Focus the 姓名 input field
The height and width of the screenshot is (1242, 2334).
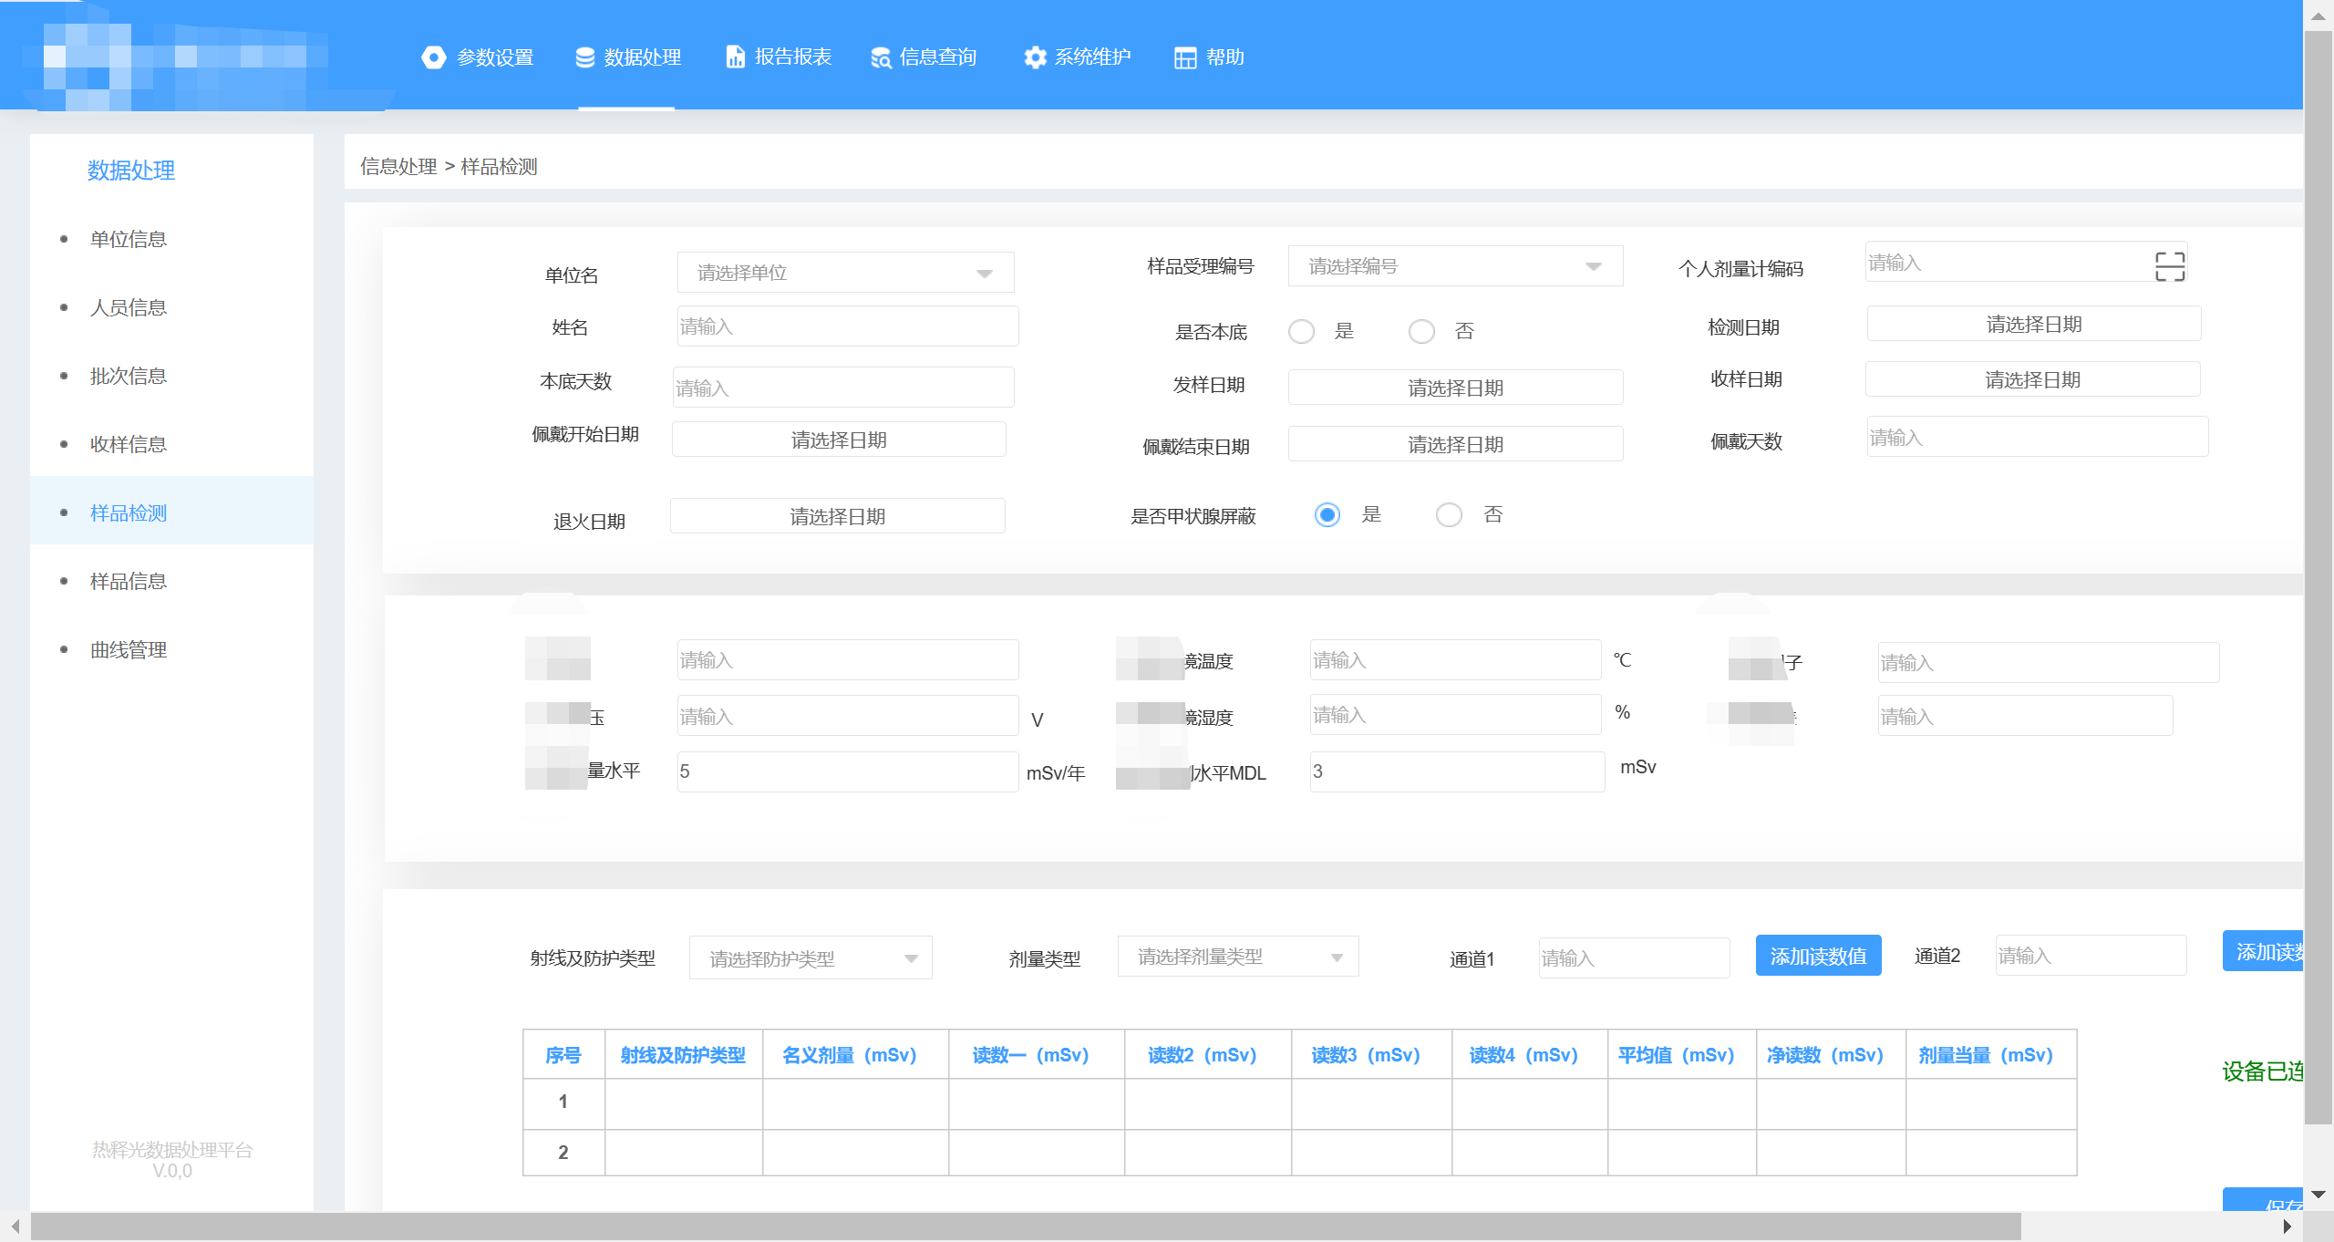848,326
